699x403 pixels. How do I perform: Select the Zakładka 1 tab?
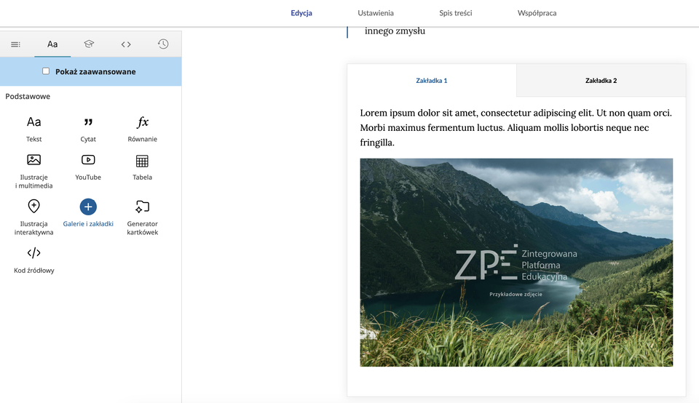[432, 81]
